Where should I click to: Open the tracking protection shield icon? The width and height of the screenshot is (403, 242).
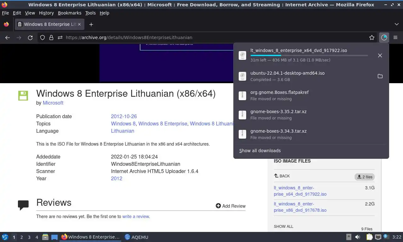43,37
